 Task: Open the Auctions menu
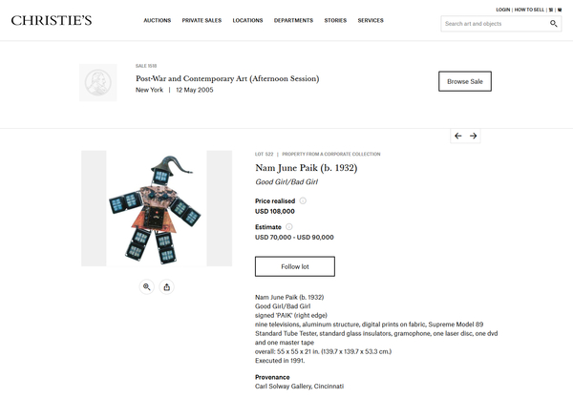[x=158, y=20]
